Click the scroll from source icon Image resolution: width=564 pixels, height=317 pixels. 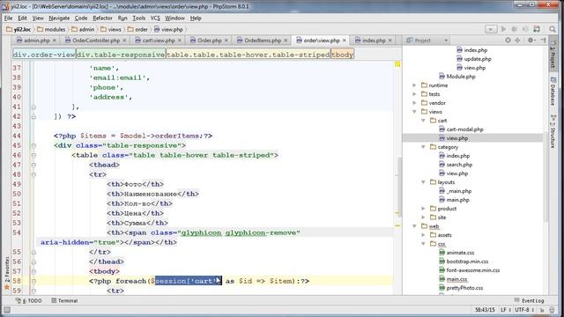[x=508, y=41]
